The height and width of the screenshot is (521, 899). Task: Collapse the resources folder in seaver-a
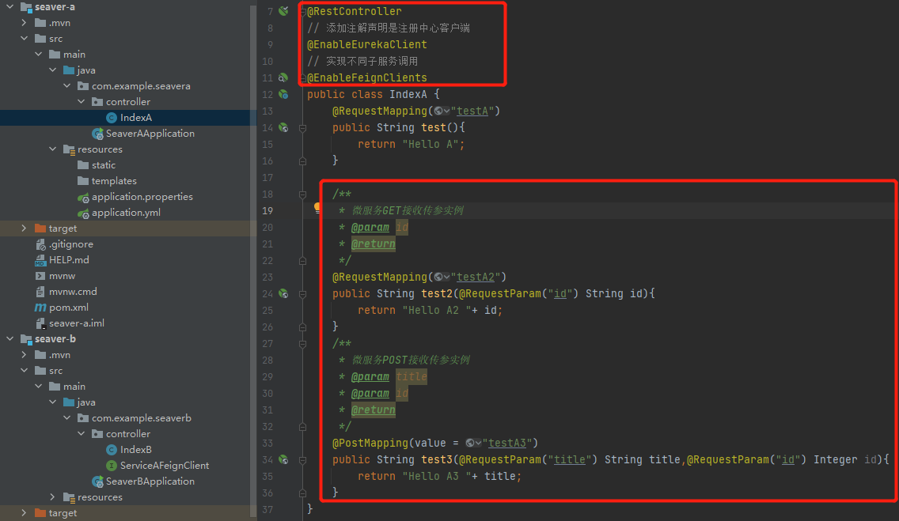tap(54, 149)
